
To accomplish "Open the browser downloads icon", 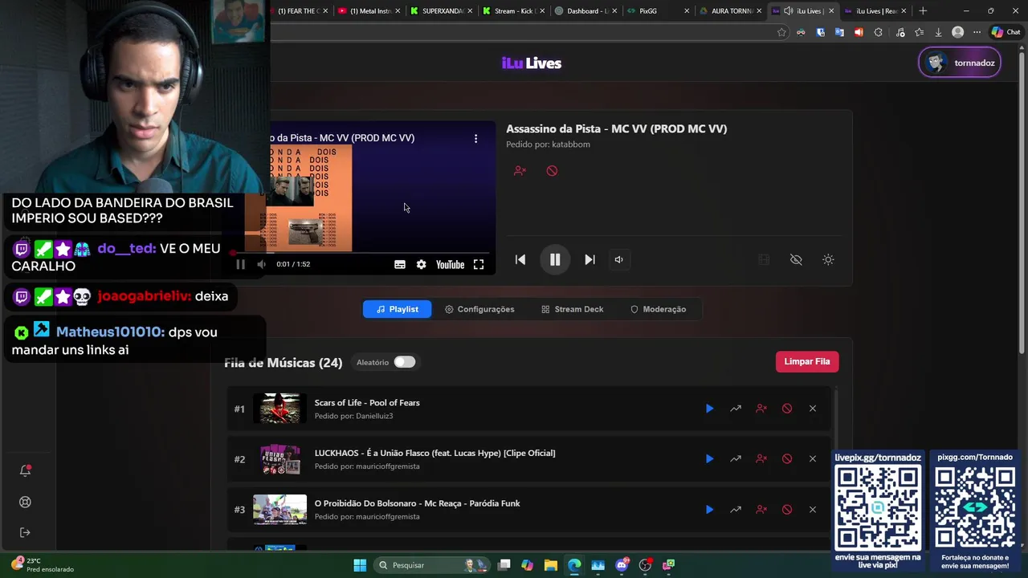I will 938,32.
